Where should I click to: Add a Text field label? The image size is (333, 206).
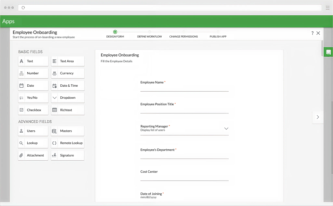click(30, 61)
